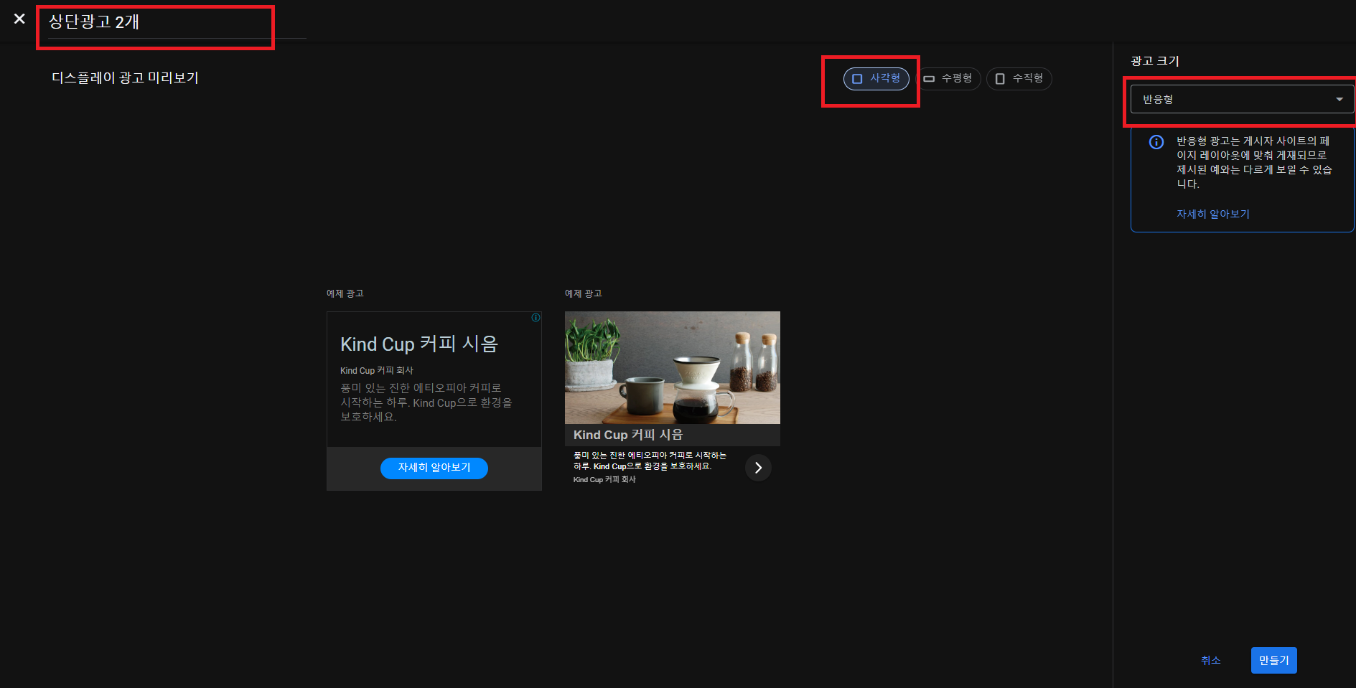Open the 자세히 알아보기 link in the notice

coord(1213,214)
